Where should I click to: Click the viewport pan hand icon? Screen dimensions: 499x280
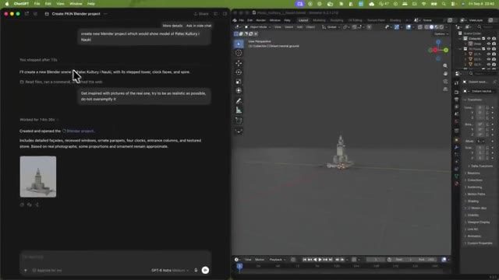tap(445, 74)
